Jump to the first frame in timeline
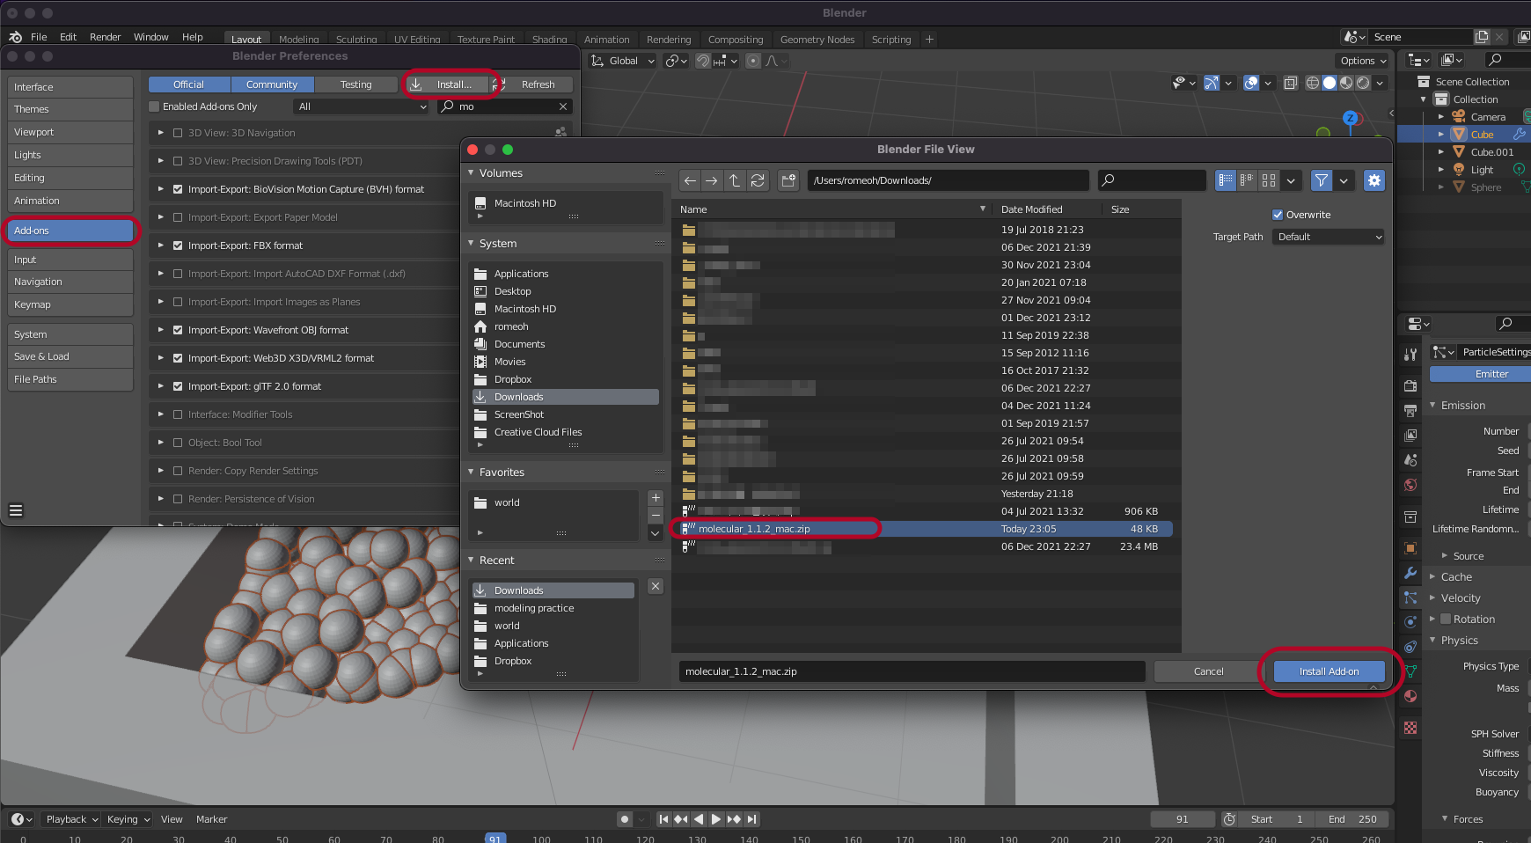This screenshot has width=1531, height=843. pyautogui.click(x=664, y=819)
